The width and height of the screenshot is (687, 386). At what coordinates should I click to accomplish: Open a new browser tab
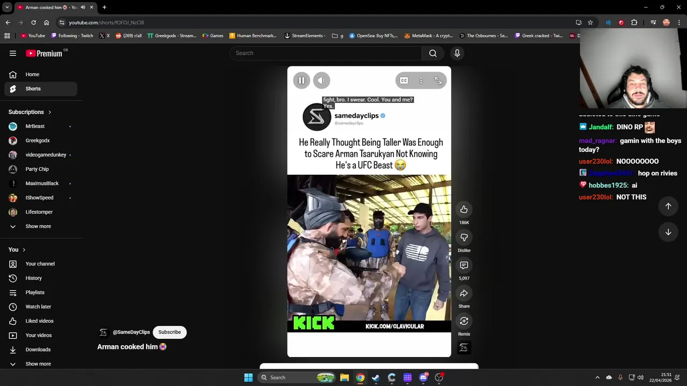[104, 7]
